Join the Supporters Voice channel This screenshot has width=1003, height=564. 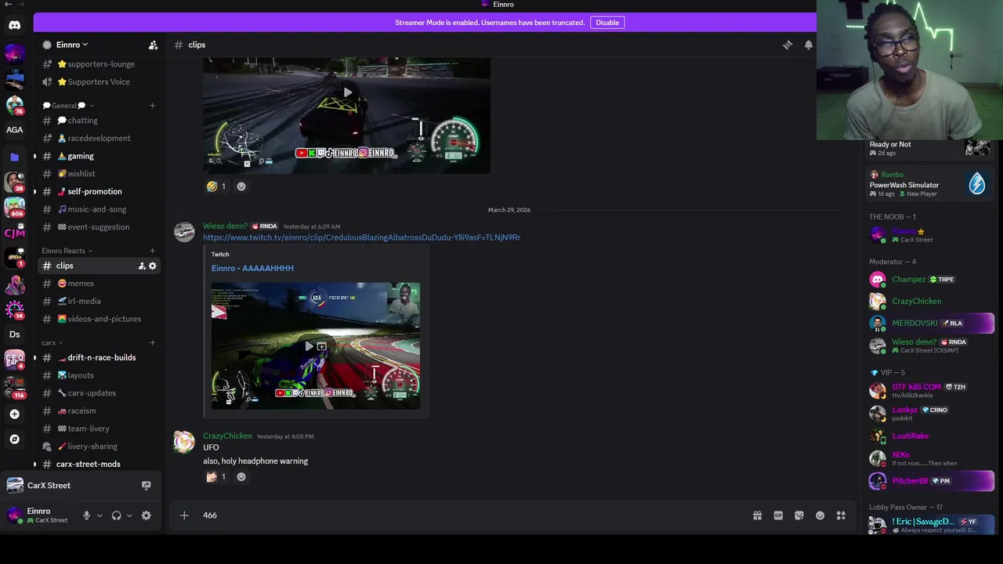click(98, 82)
